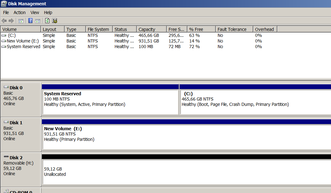Open the Help menu
The image size is (331, 193).
[x=48, y=13]
